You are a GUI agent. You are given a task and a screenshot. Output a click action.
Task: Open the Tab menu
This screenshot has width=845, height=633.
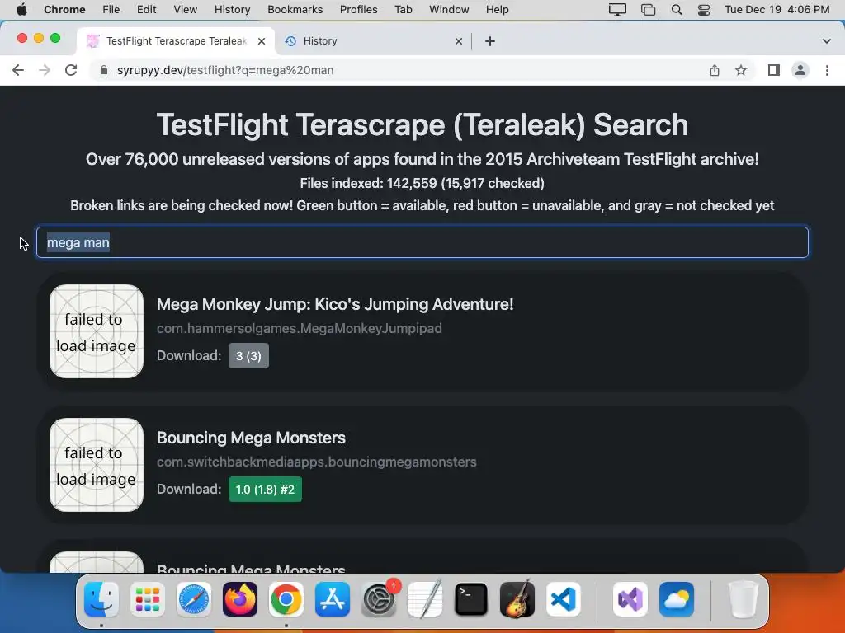click(x=403, y=9)
